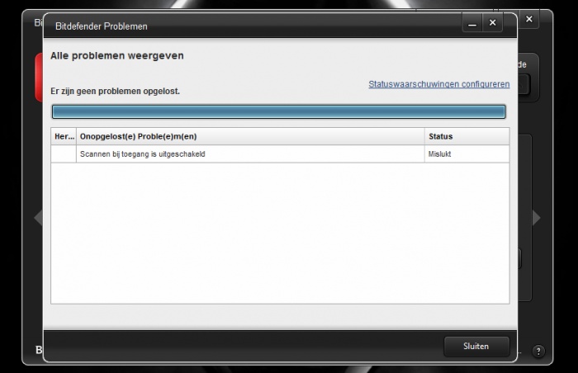Click the 'Alle problemen weergeven' heading
Screen dimensions: 578x373
(x=117, y=55)
